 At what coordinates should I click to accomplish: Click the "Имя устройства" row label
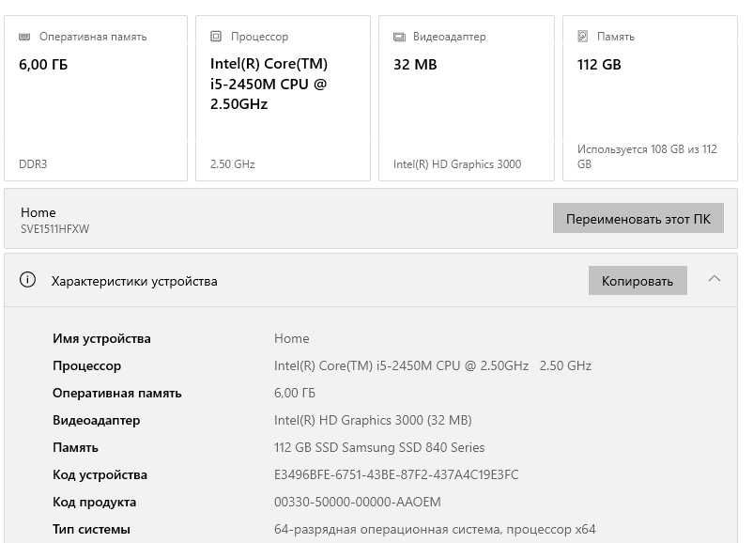pos(101,338)
